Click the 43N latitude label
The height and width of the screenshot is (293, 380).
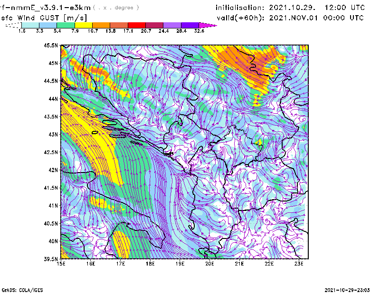[53, 134]
